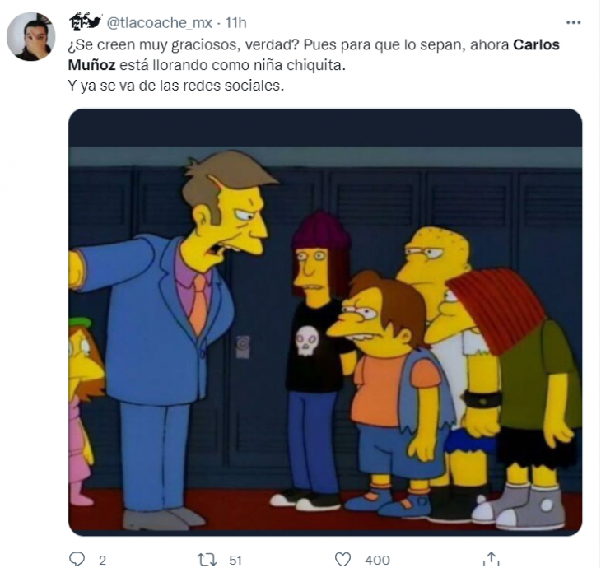601x568 pixels.
Task: Like the tweet with the heart icon
Action: tap(342, 559)
